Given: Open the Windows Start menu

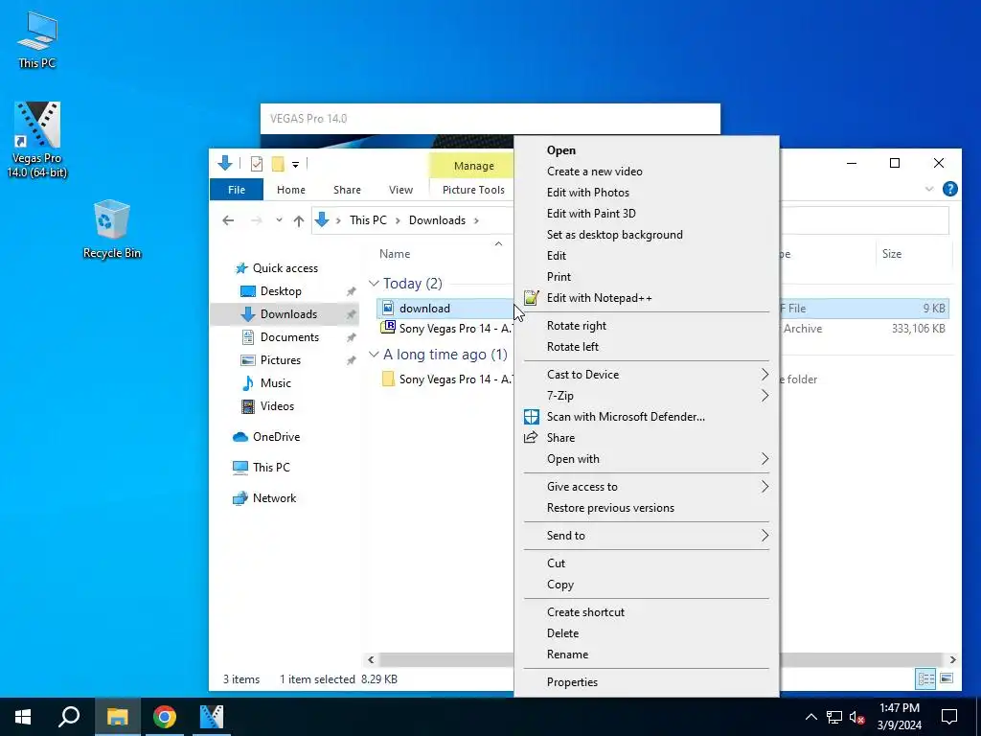Looking at the screenshot, I should [x=23, y=717].
